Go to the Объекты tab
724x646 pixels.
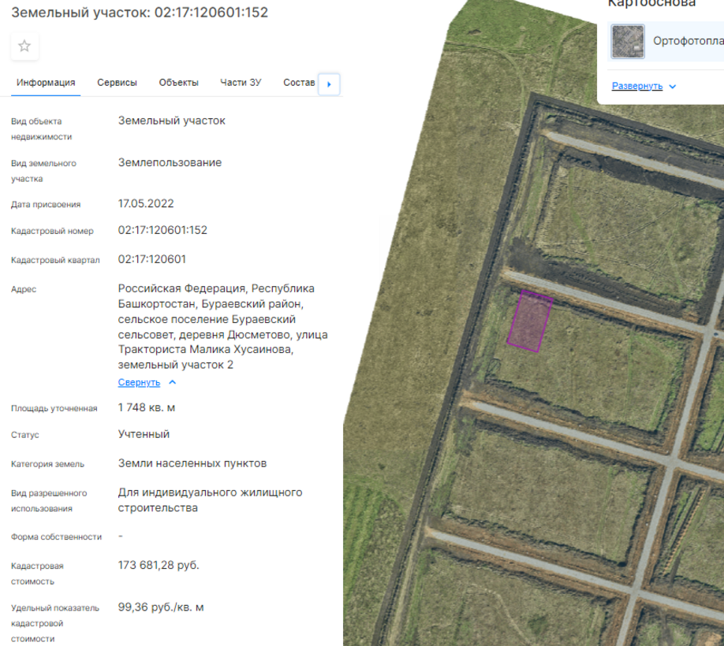178,83
